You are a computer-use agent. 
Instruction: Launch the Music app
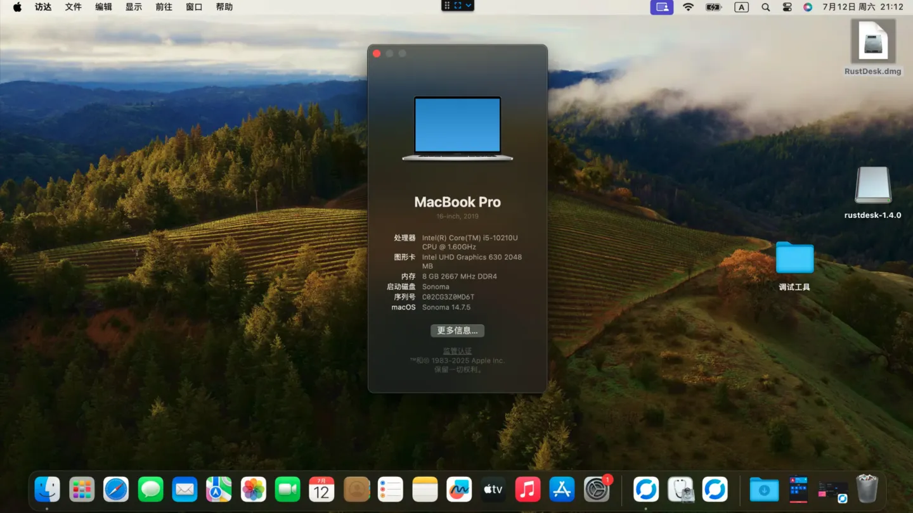click(x=528, y=489)
